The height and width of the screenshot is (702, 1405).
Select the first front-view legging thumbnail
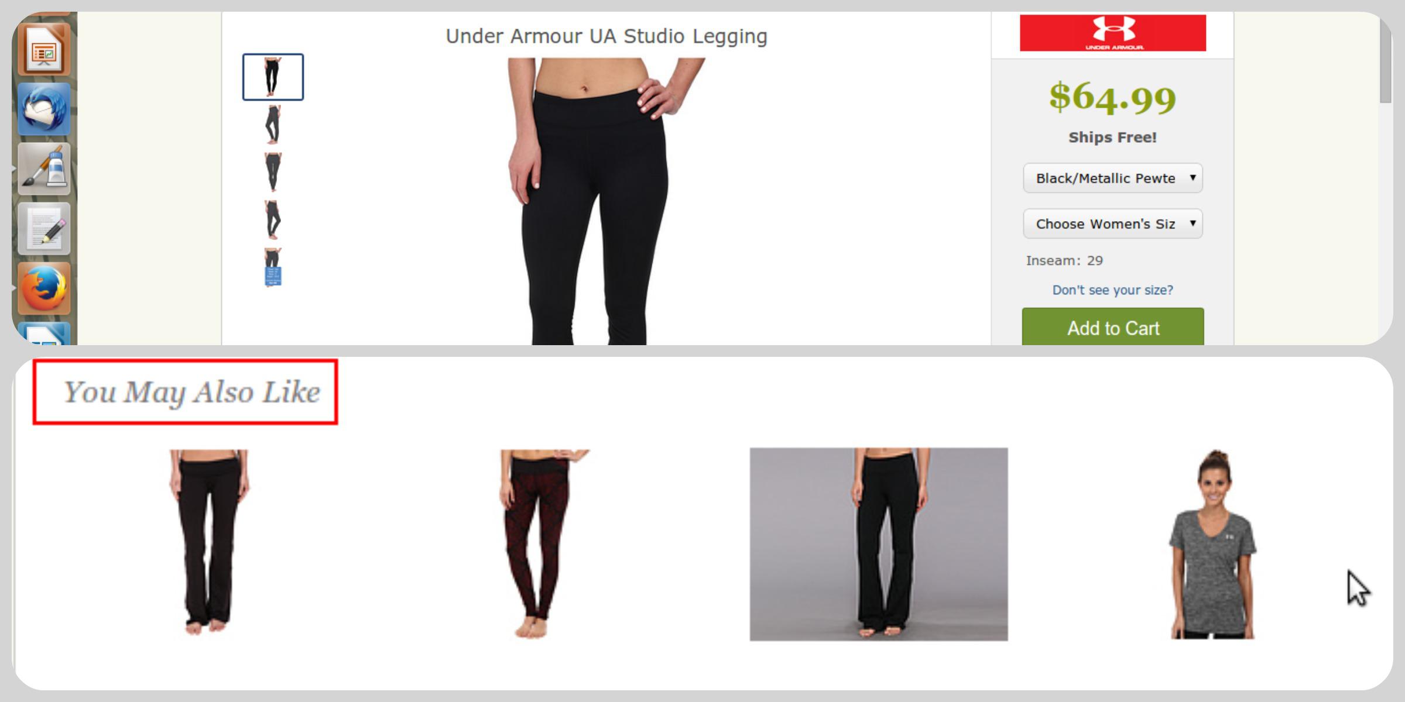click(273, 77)
